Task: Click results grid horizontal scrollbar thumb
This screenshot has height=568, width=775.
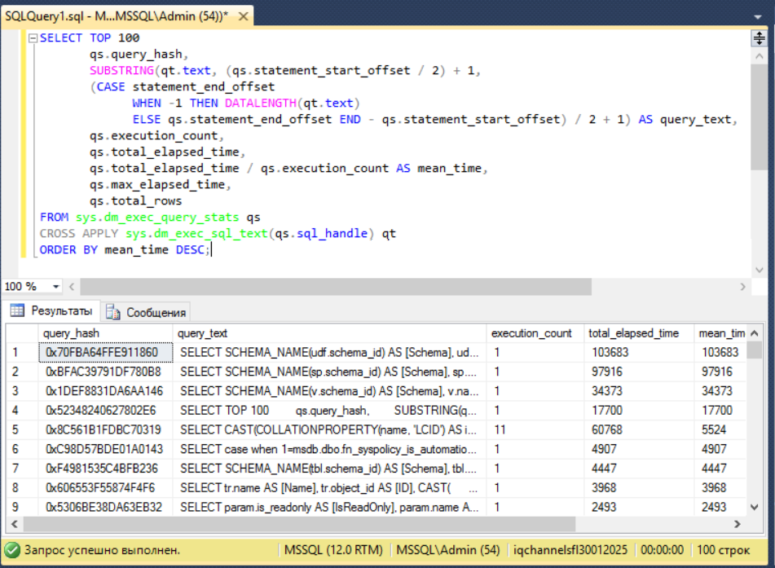Action: [300, 524]
